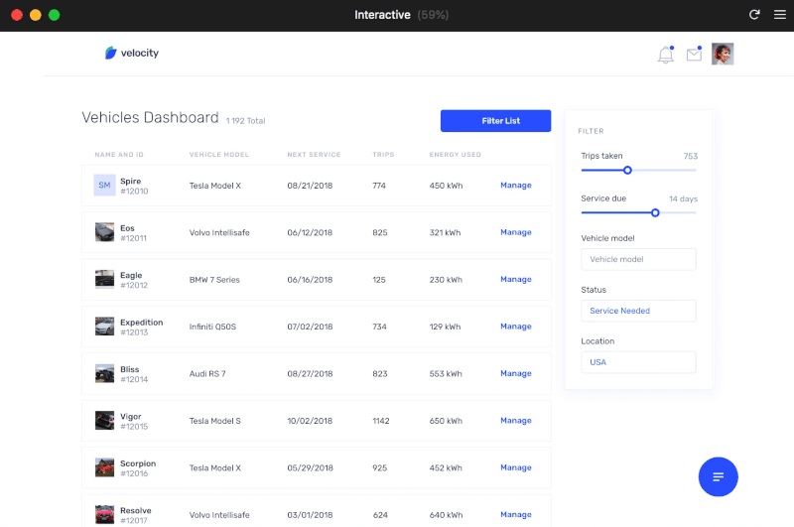Click the 05/29/2018 service date
This screenshot has height=527, width=794.
310,467
